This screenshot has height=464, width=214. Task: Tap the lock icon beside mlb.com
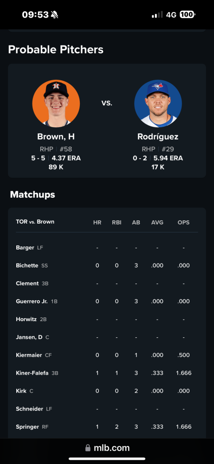(88, 448)
